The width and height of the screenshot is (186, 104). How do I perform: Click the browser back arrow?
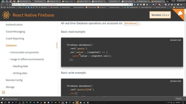tap(2, 5)
